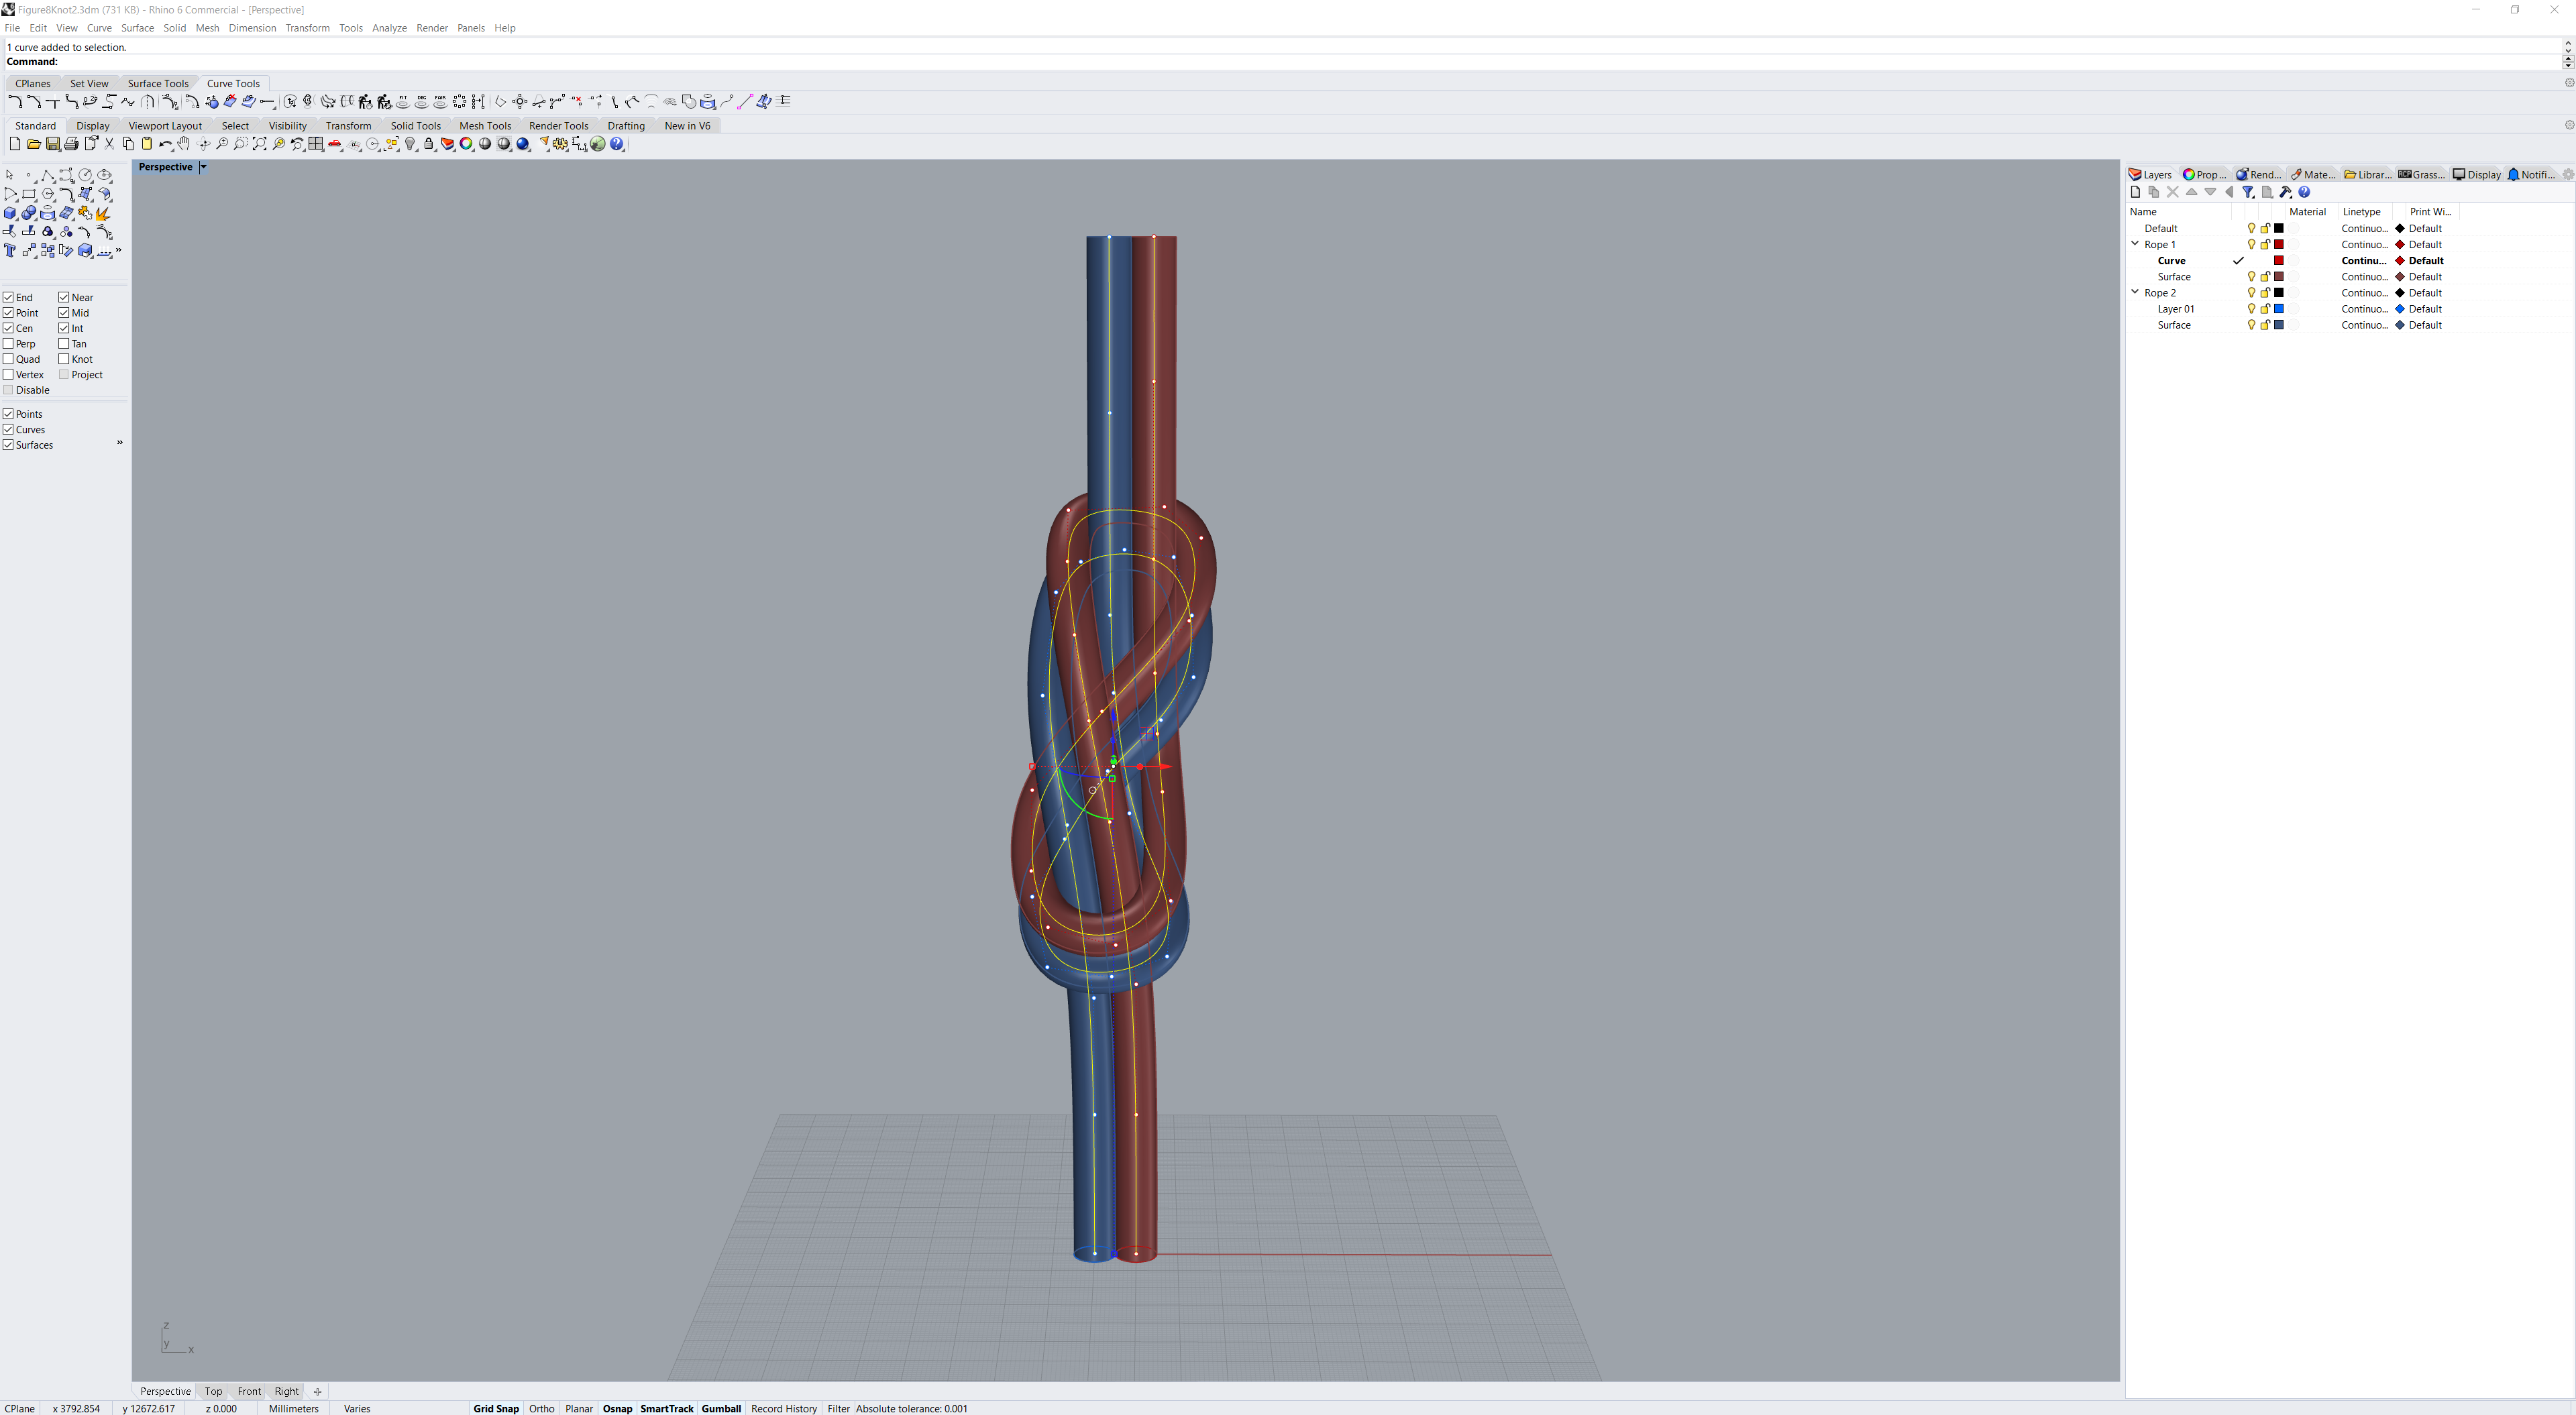
Task: Switch to the Solid Tools toolbar tab
Action: tap(415, 126)
